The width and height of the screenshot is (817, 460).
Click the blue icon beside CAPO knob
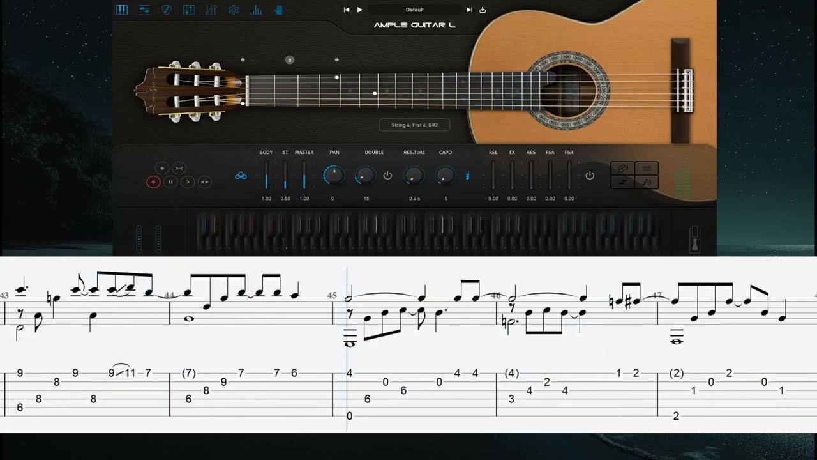[467, 176]
